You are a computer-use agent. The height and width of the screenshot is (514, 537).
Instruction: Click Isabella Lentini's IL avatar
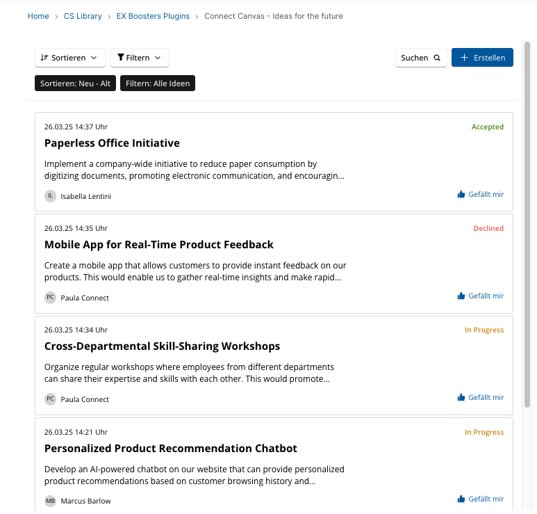50,196
